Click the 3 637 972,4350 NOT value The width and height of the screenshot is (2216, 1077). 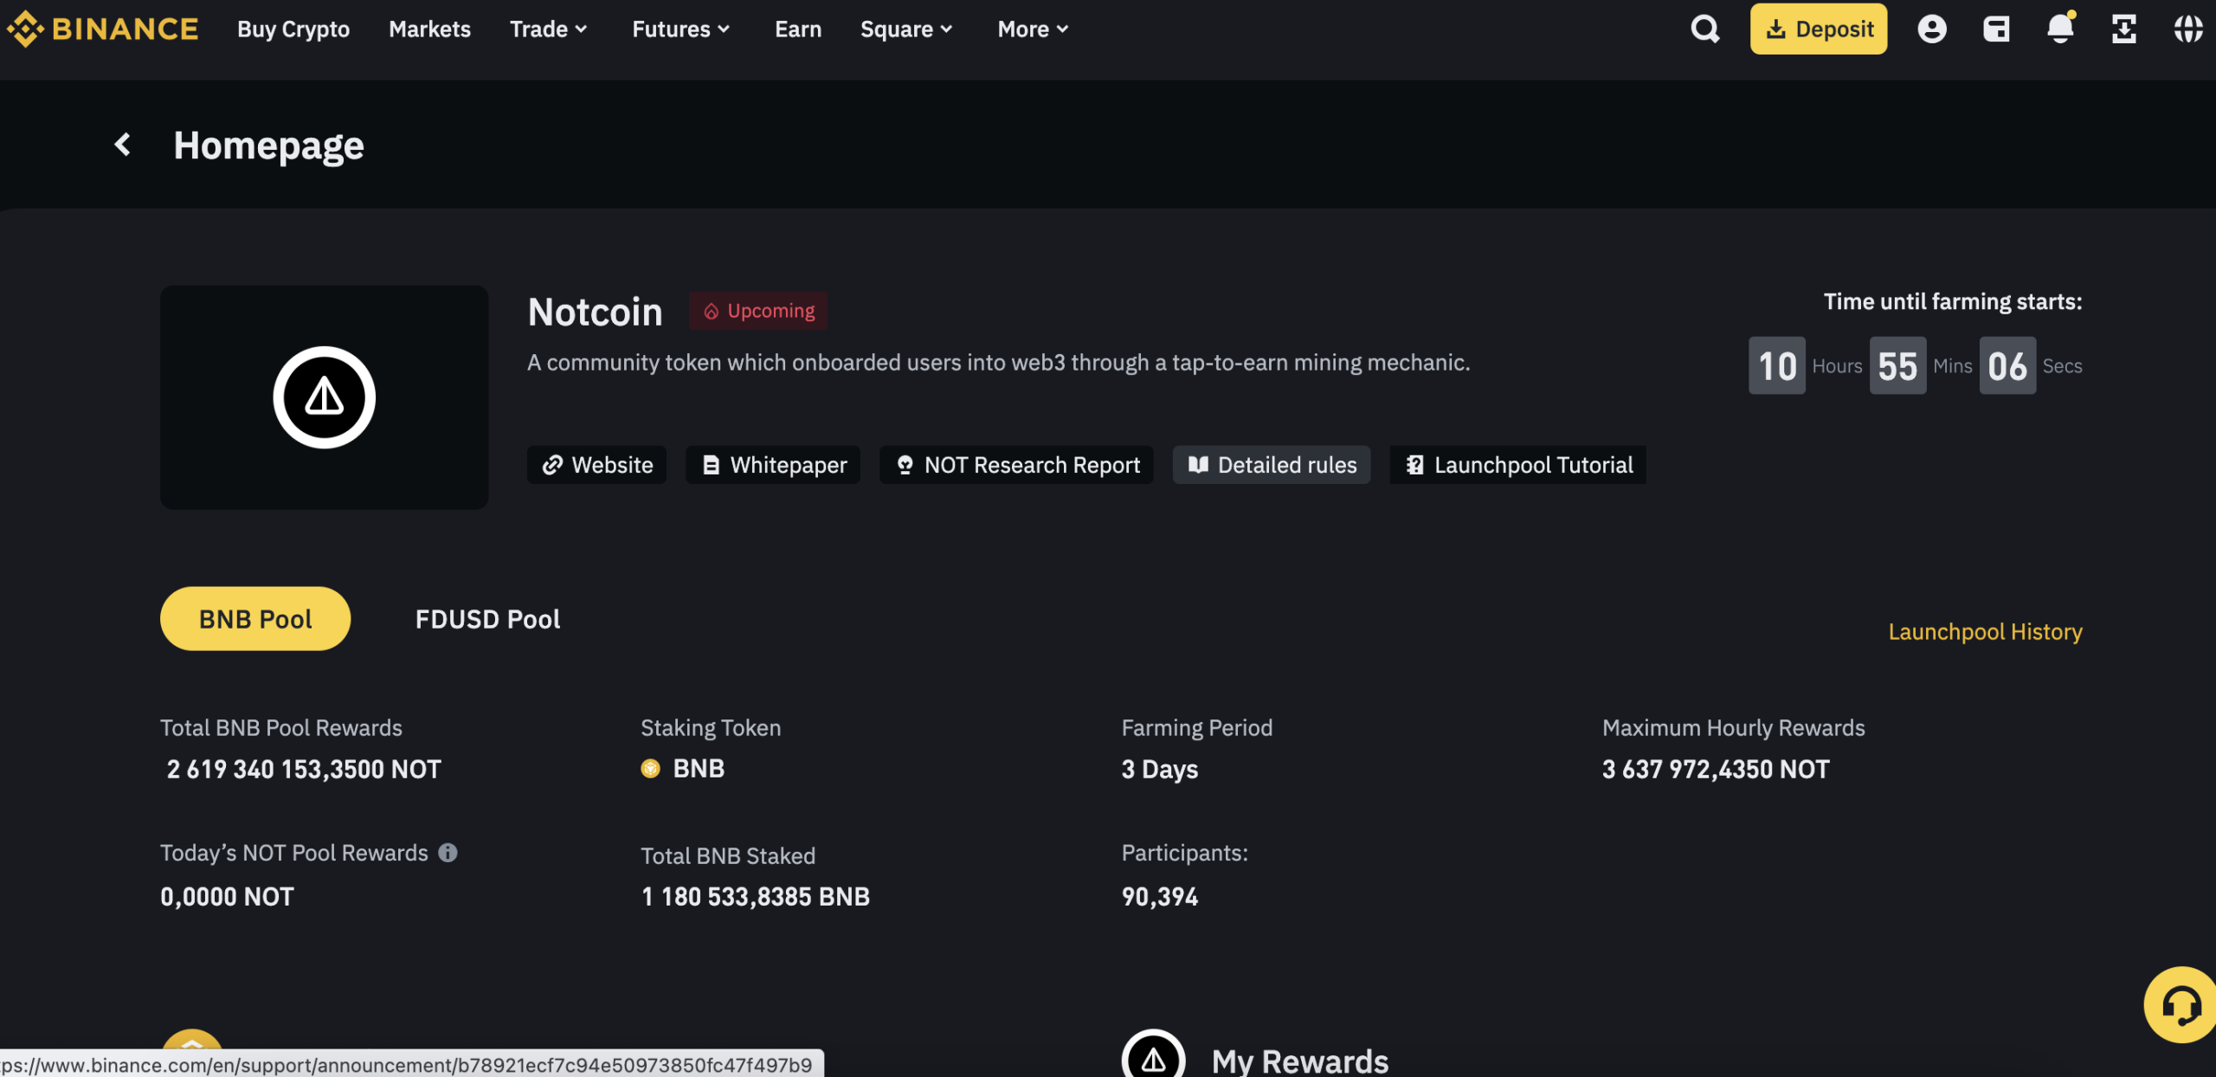click(x=1716, y=769)
